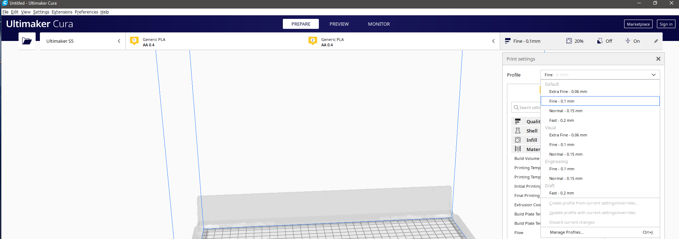Click adhesion On icon in header

click(628, 41)
